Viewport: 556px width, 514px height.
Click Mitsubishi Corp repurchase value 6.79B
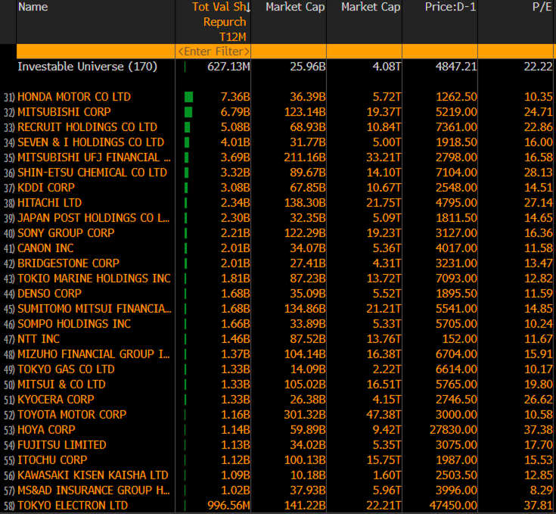pos(235,112)
